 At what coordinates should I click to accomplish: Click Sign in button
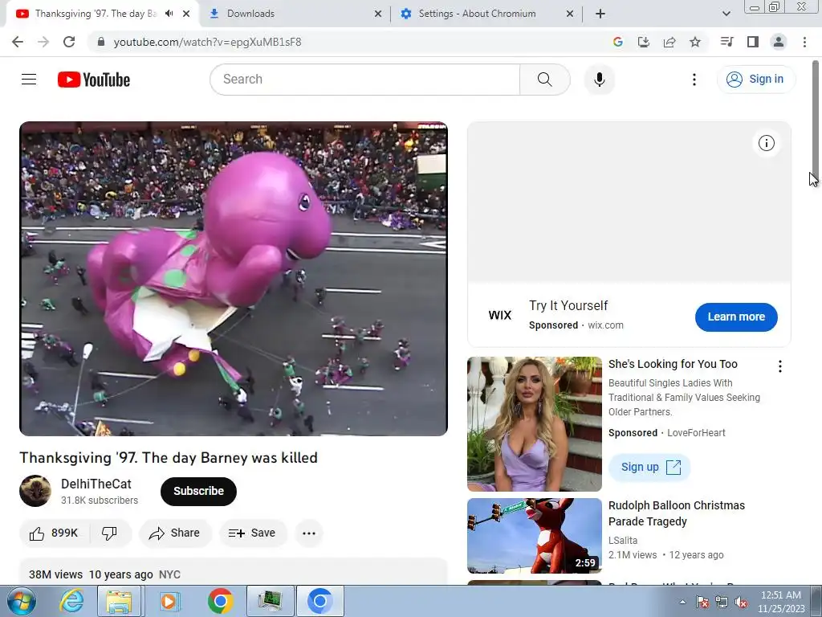click(755, 80)
